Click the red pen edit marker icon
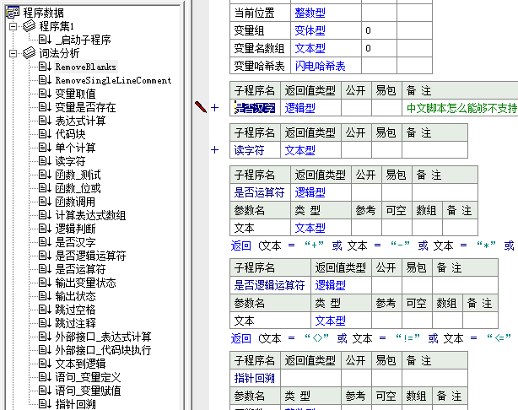Screen dimensions: 518x410 201,107
